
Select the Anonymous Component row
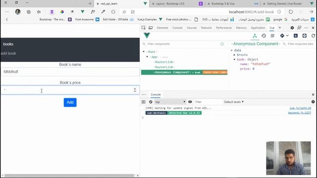[x=184, y=72]
